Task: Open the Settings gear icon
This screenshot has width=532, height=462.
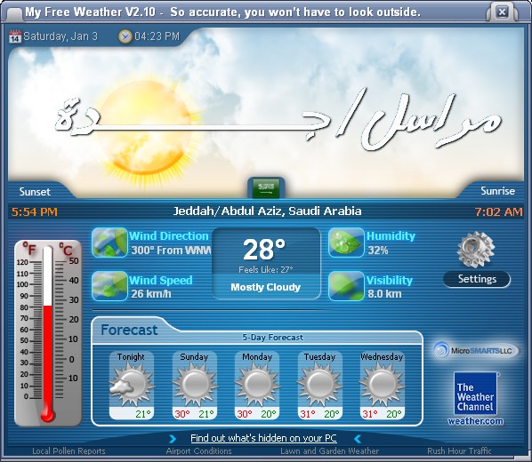Action: click(476, 250)
